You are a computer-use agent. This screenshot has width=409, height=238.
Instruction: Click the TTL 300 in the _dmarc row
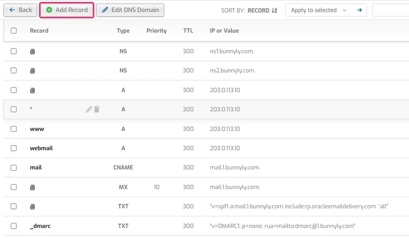[188, 226]
